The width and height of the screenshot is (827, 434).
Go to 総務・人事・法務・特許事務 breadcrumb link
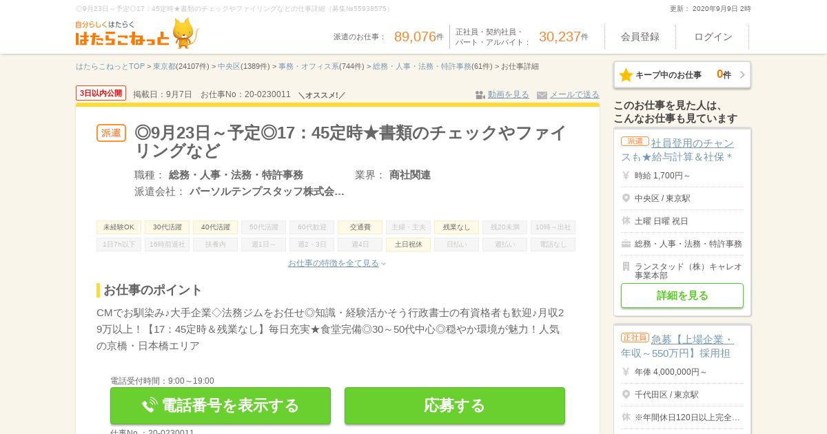422,67
